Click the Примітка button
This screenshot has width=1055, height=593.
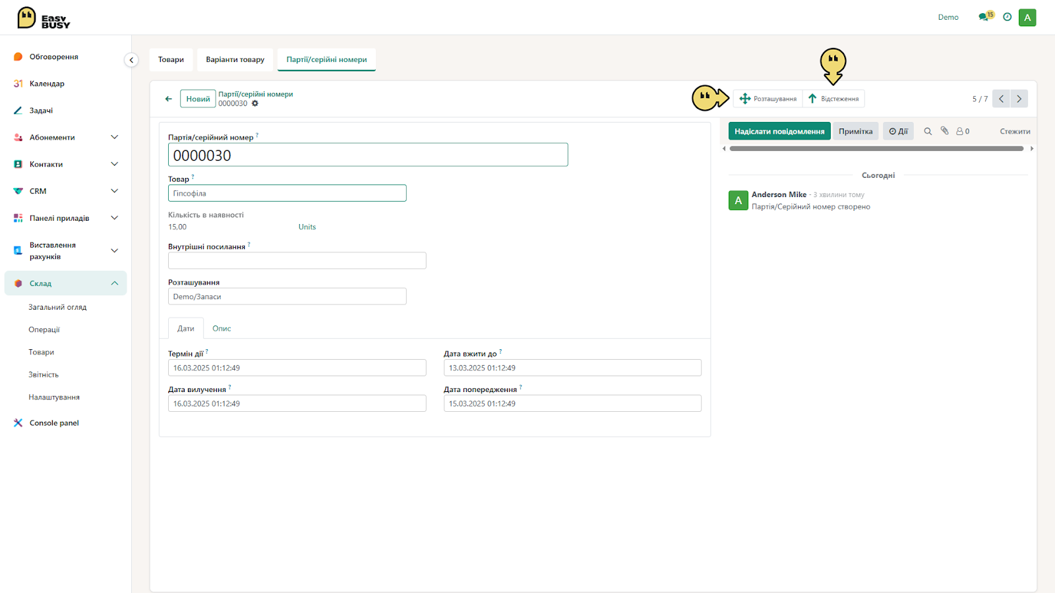coord(856,131)
